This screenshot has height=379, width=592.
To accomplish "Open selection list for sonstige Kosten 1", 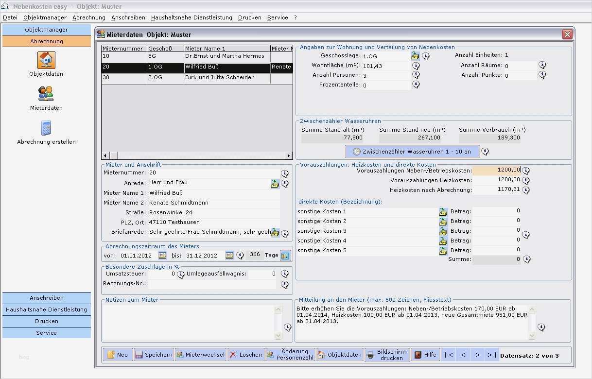I will pyautogui.click(x=443, y=211).
